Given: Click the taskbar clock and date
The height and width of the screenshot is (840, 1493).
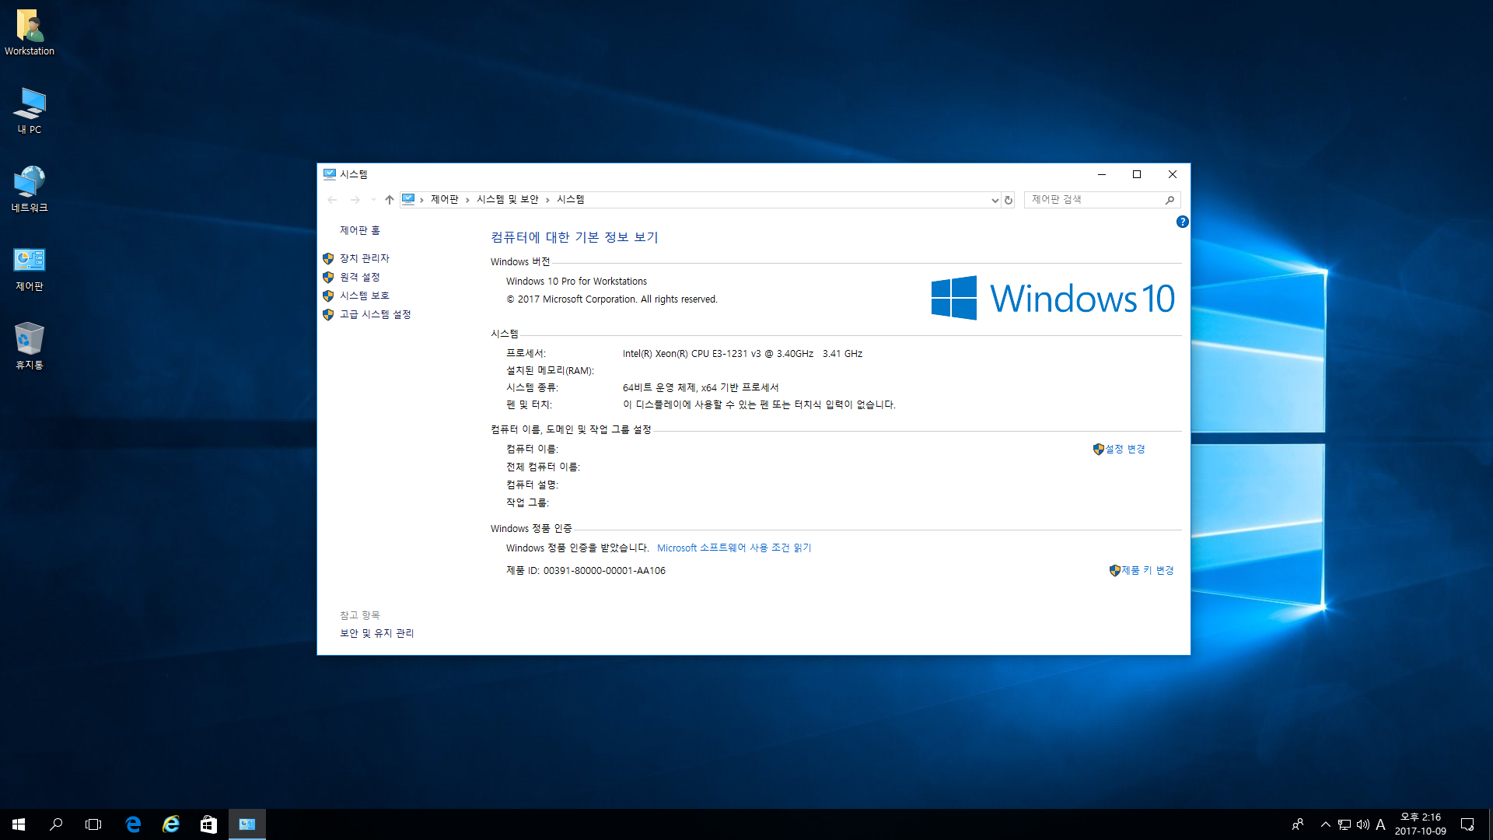Looking at the screenshot, I should click(1421, 824).
